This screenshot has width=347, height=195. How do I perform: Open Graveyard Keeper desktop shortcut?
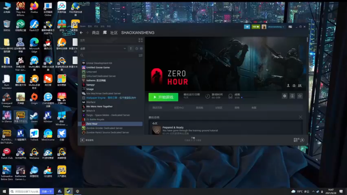(x=7, y=100)
